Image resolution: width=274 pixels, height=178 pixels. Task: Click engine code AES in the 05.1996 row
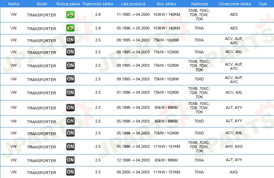pyautogui.click(x=234, y=28)
